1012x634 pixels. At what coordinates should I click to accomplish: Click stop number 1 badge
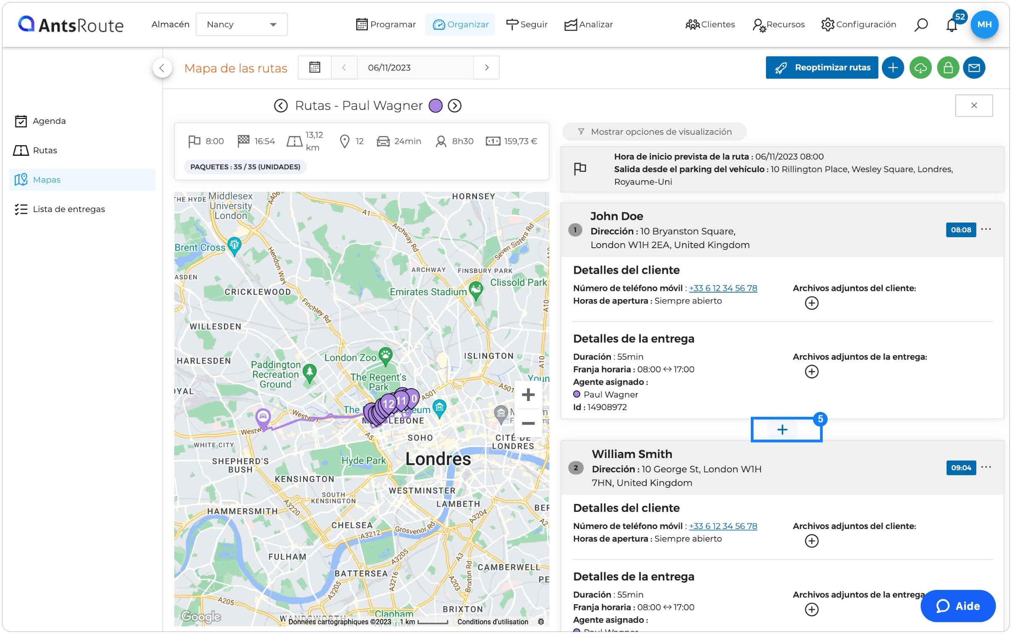575,230
